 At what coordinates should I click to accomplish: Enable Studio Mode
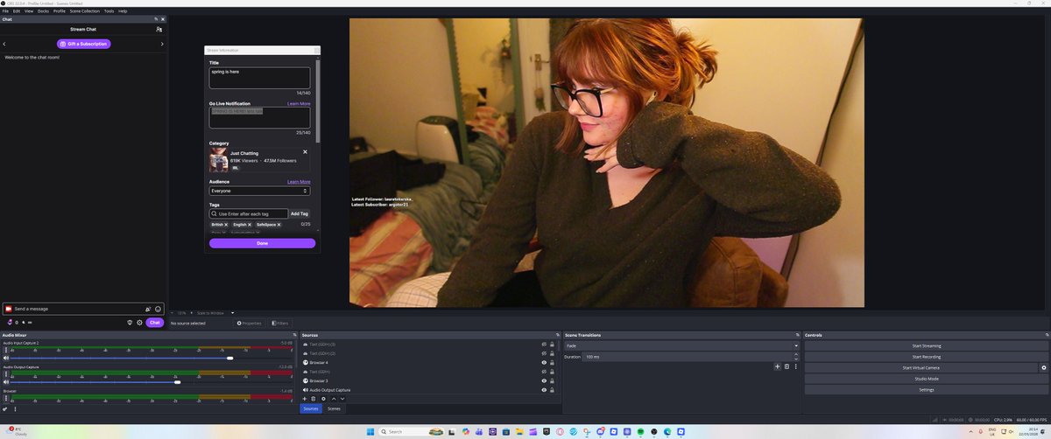(927, 379)
